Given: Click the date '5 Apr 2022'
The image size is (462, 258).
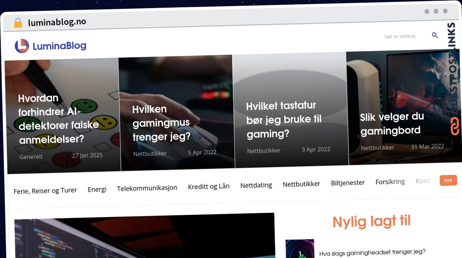Looking at the screenshot, I should [x=202, y=152].
